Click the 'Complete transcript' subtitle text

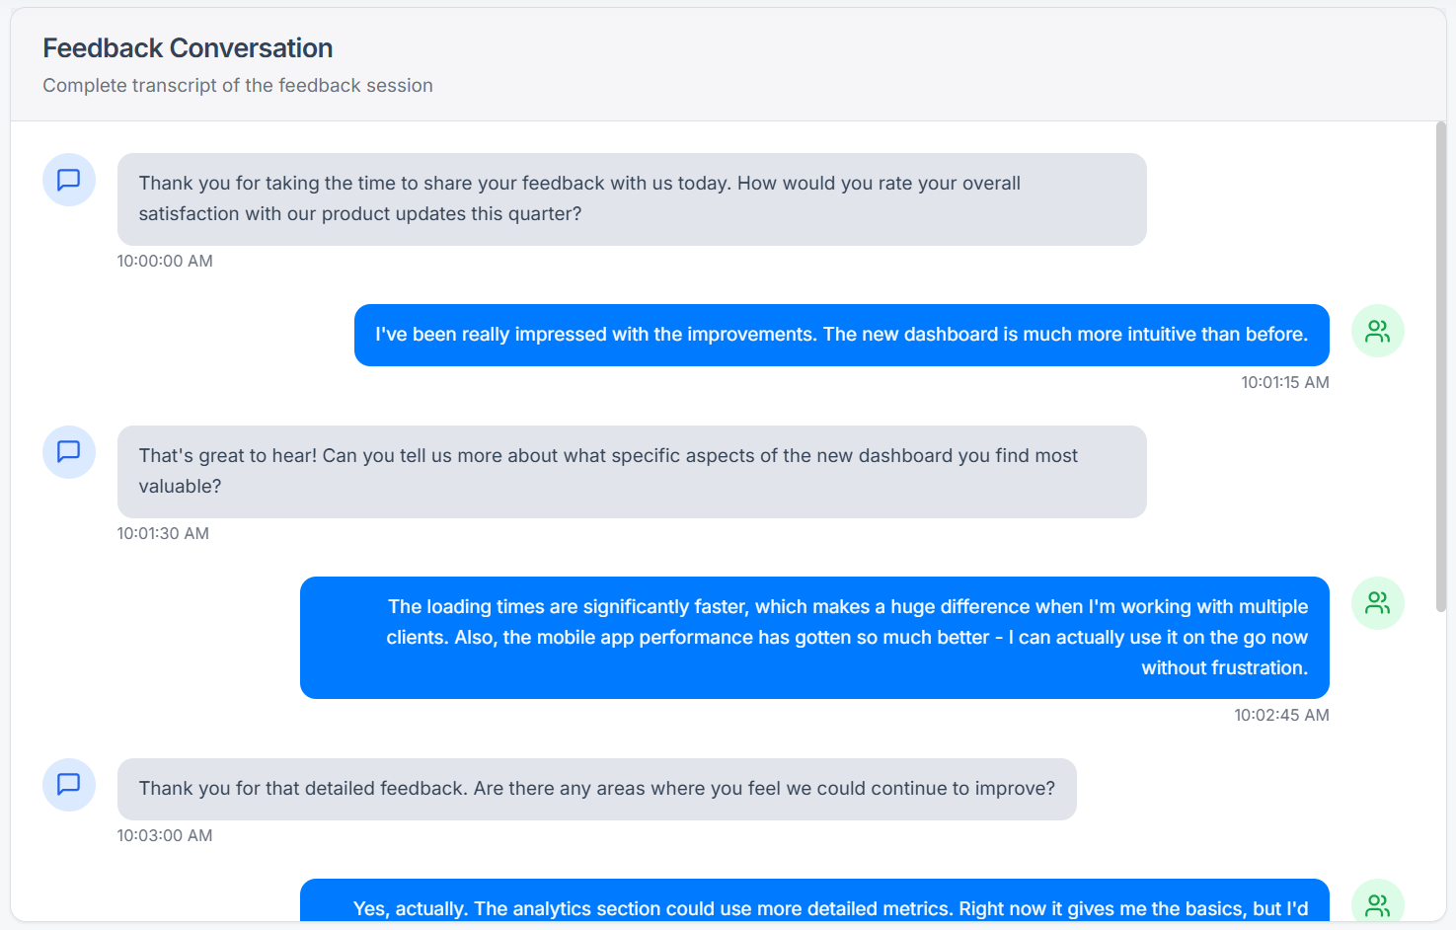tap(238, 86)
